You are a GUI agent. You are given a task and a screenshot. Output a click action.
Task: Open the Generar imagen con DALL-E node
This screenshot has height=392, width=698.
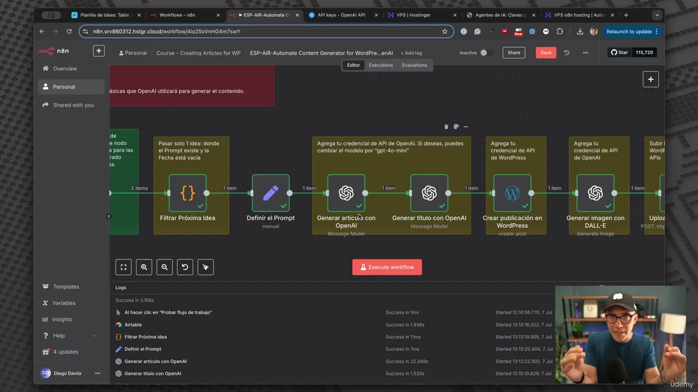(x=595, y=193)
